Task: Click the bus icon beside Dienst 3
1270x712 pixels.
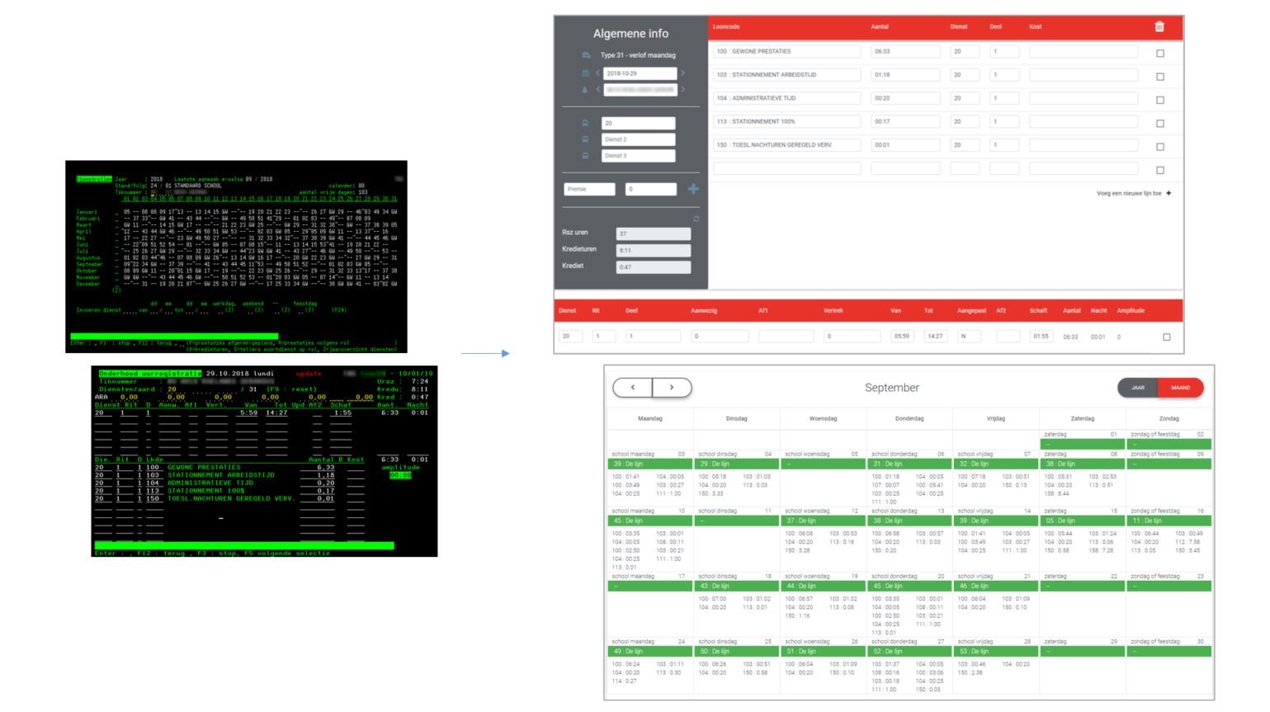Action: pos(585,156)
